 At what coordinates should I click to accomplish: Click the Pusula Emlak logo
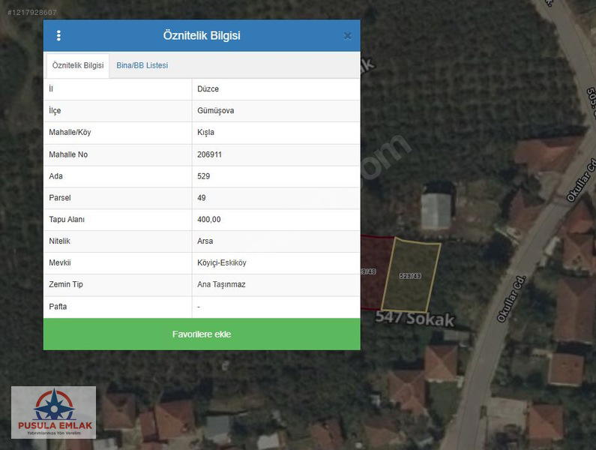point(53,412)
